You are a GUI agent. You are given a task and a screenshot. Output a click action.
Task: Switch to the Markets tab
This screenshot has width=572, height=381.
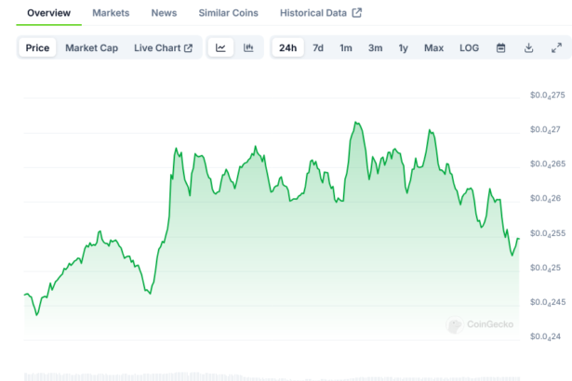pyautogui.click(x=111, y=13)
